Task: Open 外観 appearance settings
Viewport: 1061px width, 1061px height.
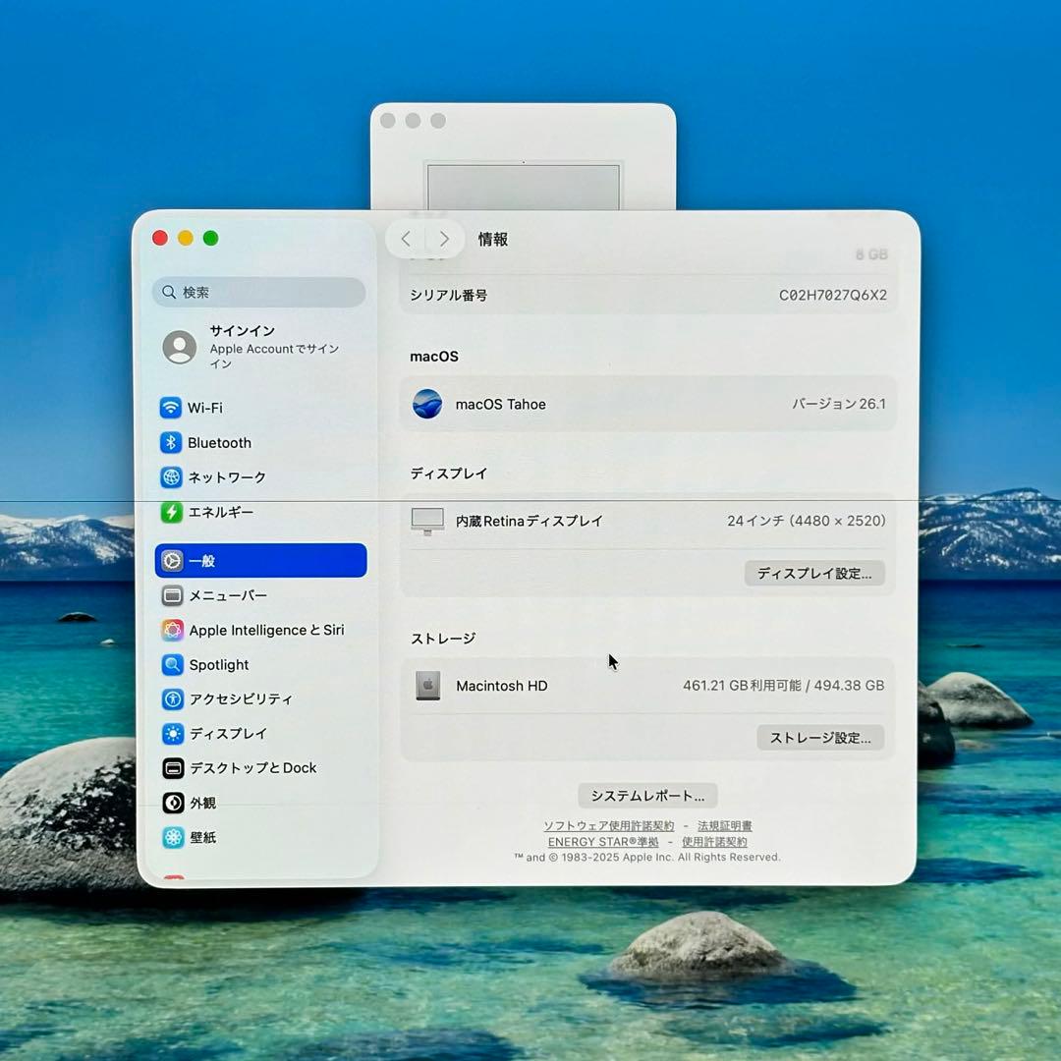Action: [174, 803]
